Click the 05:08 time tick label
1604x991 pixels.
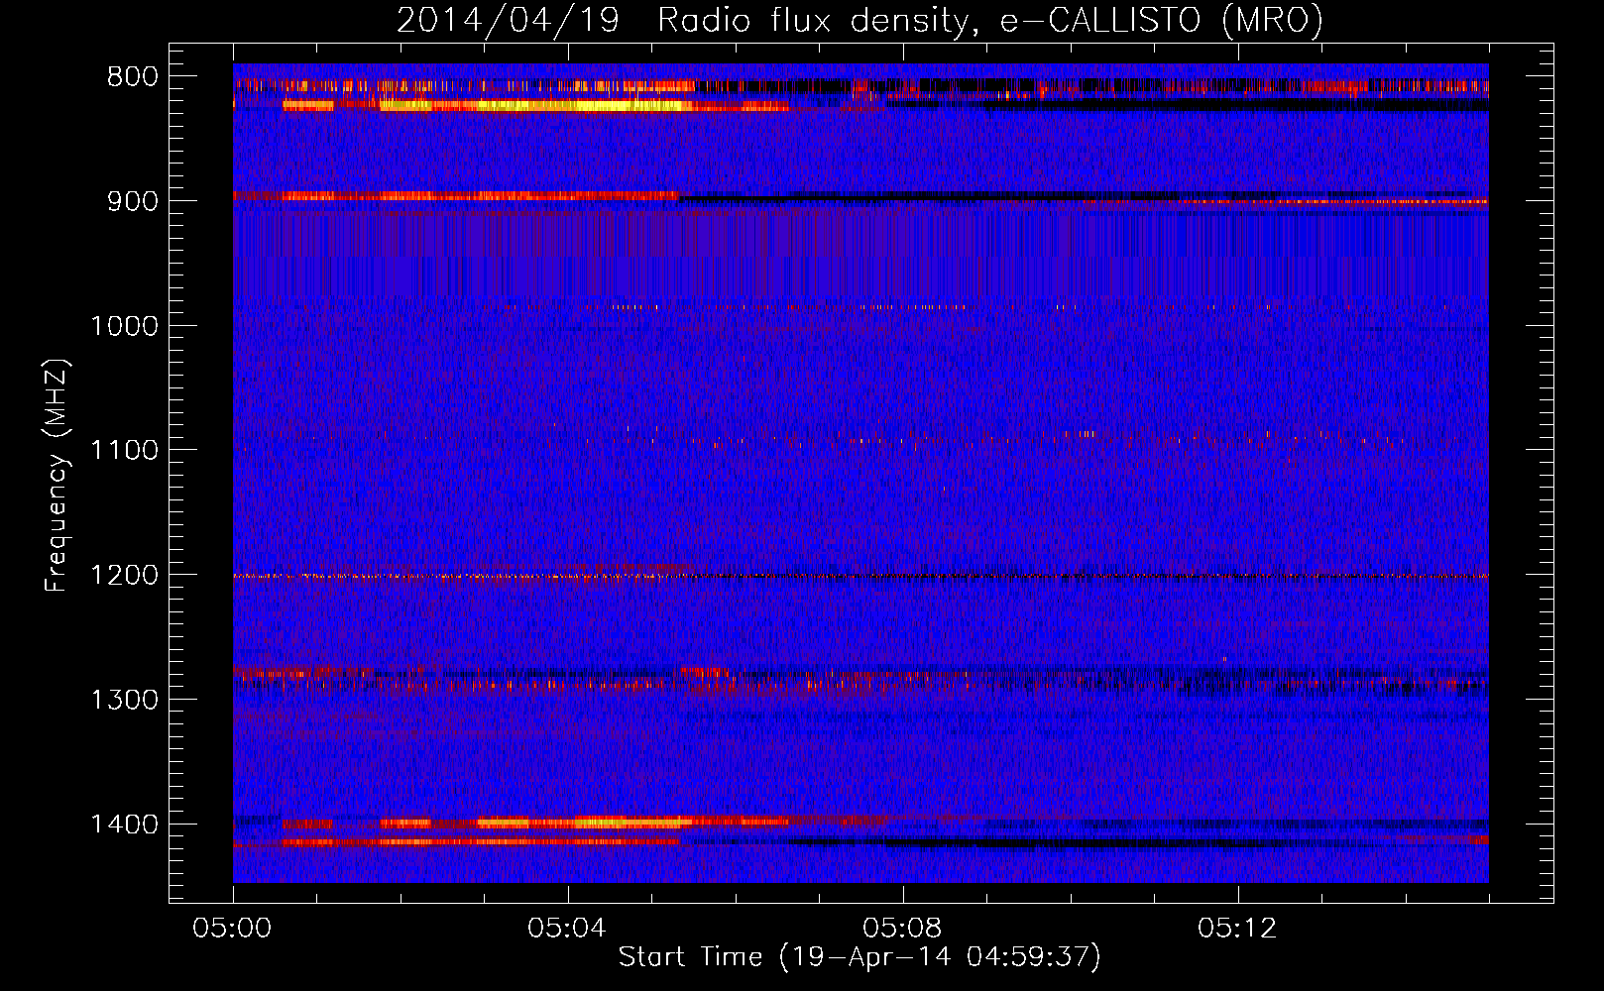coord(903,929)
